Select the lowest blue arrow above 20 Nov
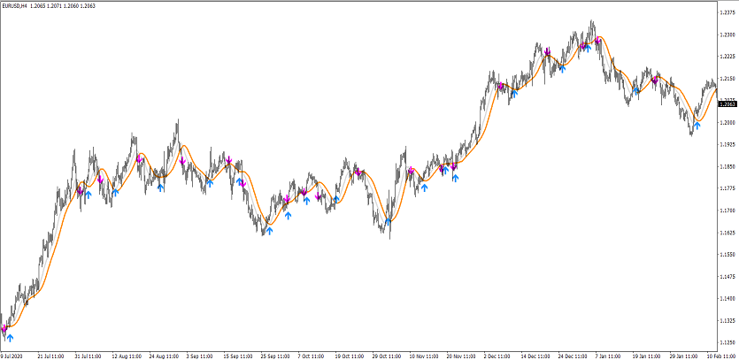This screenshot has width=739, height=360. pos(455,178)
